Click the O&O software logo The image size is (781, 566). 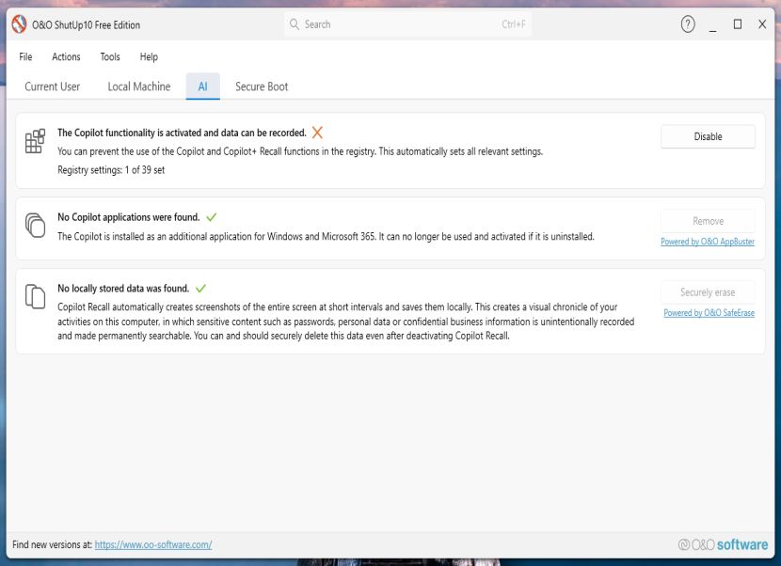(723, 544)
